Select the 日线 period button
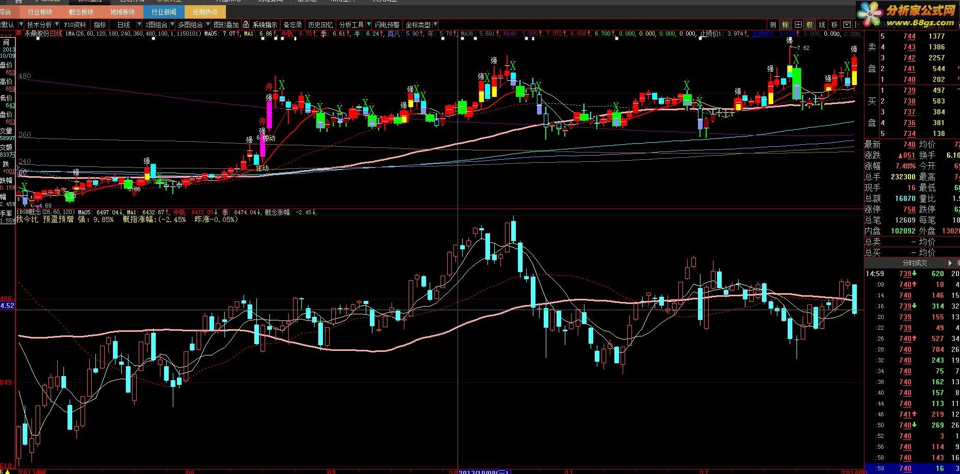The height and width of the screenshot is (474, 960). [124, 25]
